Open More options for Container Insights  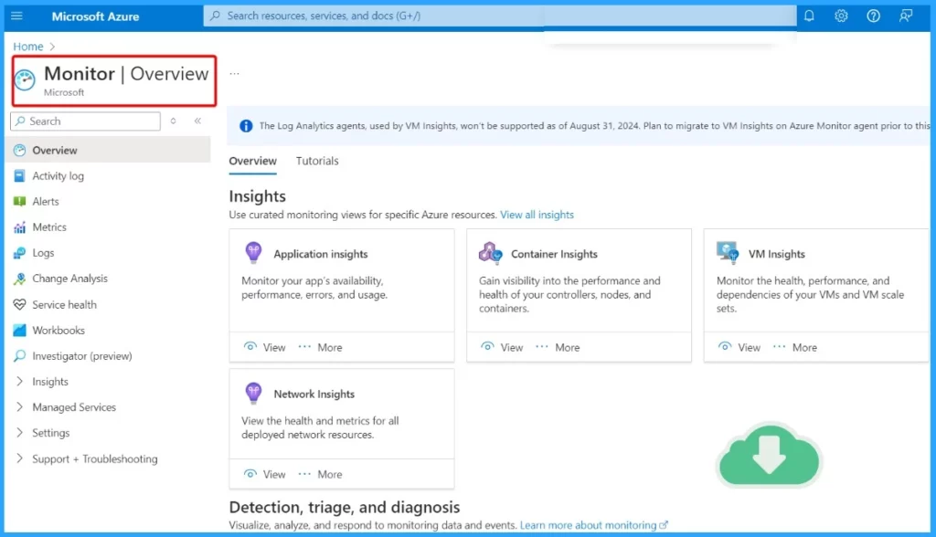(x=558, y=347)
